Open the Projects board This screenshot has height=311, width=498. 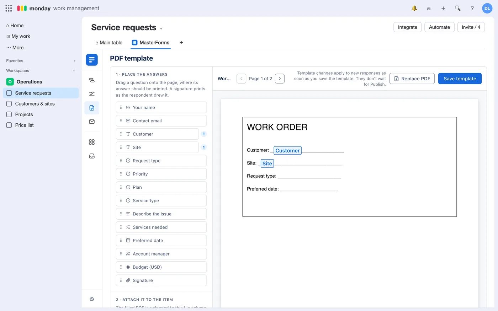[x=41, y=114]
